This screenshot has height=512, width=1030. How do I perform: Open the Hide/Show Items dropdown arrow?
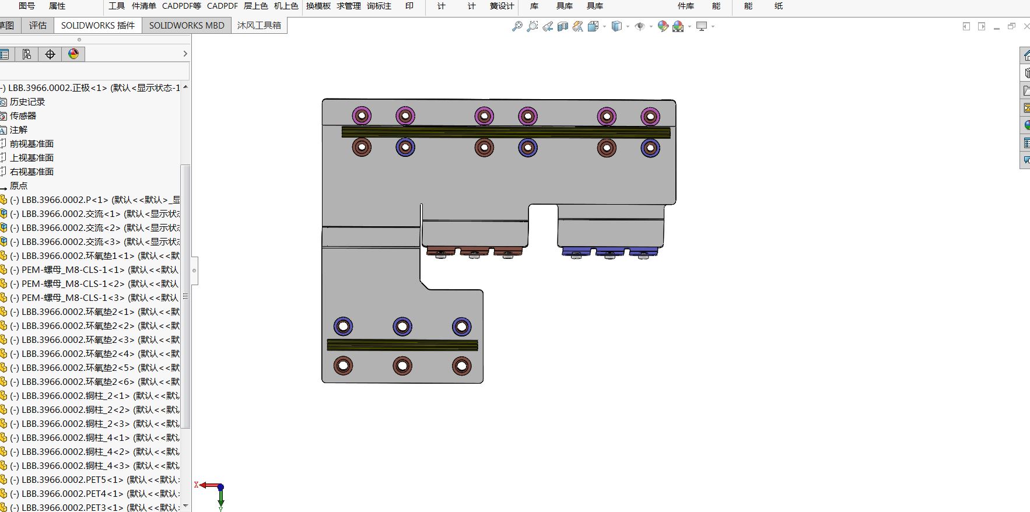coord(651,26)
